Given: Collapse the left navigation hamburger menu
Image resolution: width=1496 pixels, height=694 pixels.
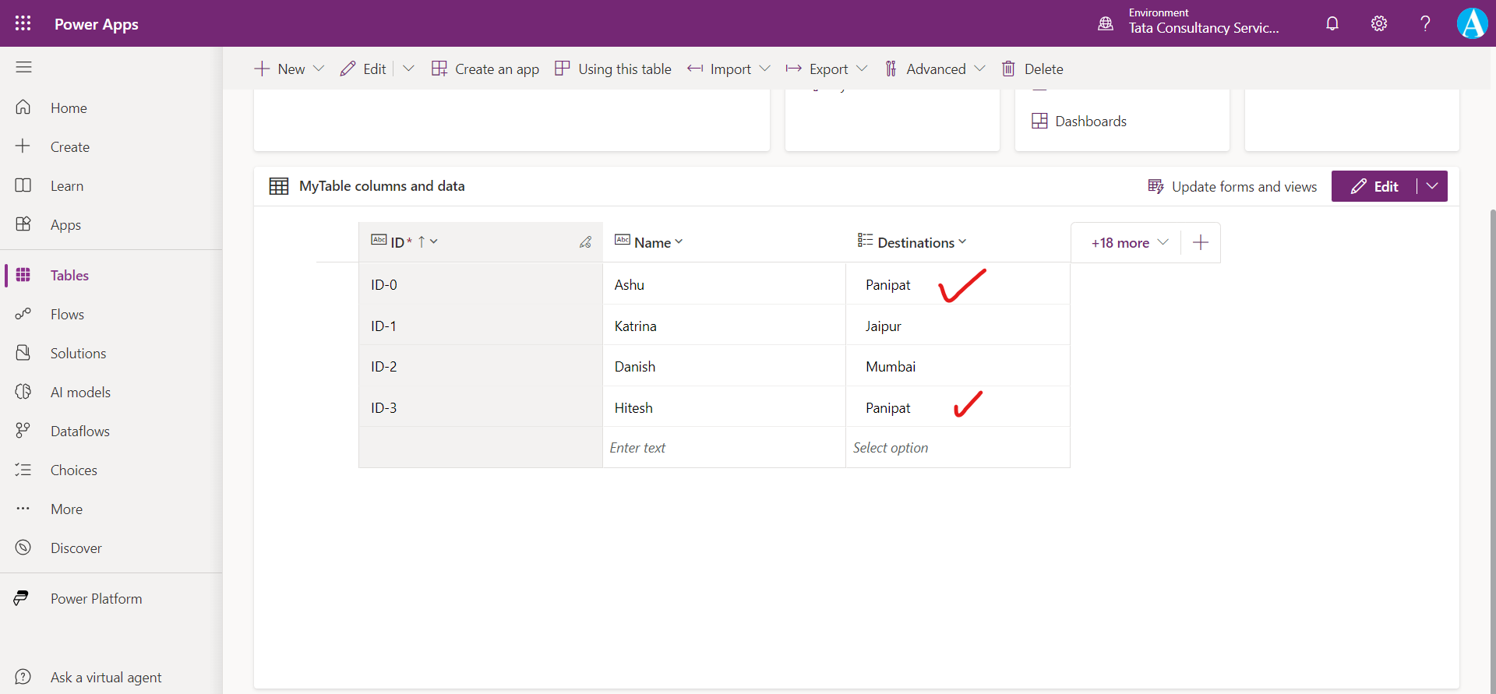Looking at the screenshot, I should [23, 68].
